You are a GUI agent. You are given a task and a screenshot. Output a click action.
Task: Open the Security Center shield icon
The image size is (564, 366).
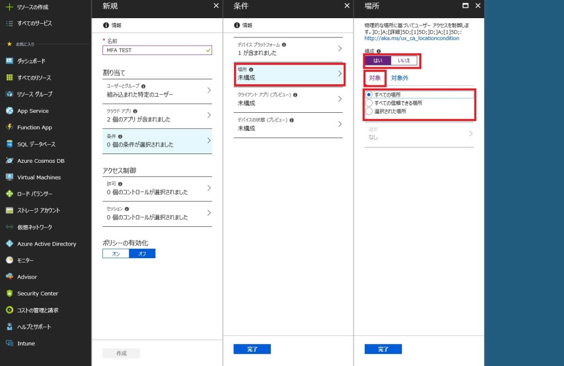(x=10, y=293)
